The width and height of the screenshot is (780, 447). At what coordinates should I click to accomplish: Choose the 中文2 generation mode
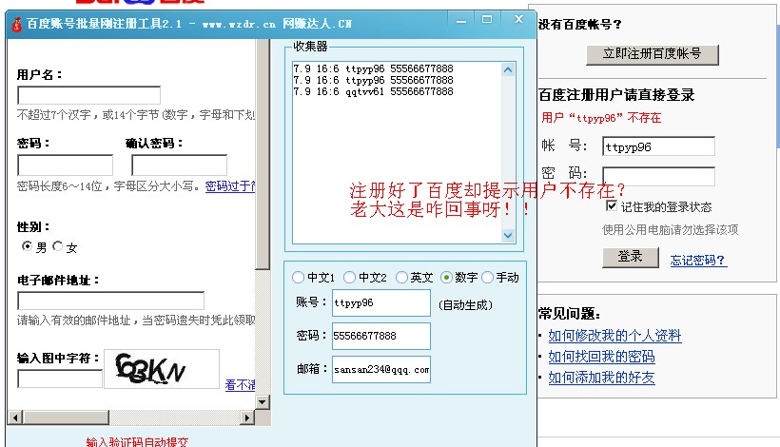point(349,277)
